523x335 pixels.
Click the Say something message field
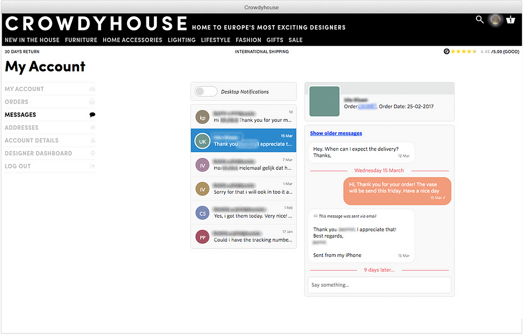pos(379,285)
